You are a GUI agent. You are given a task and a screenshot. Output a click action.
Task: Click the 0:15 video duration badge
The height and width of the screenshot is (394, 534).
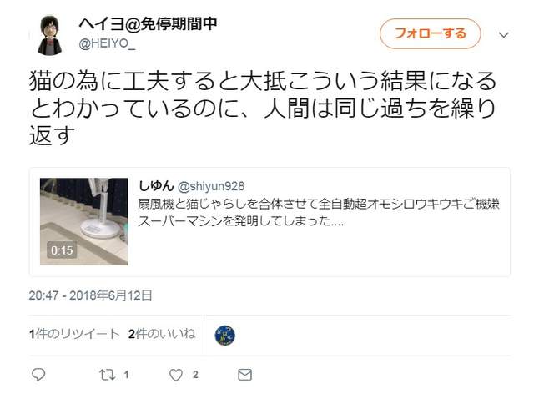[x=62, y=250]
